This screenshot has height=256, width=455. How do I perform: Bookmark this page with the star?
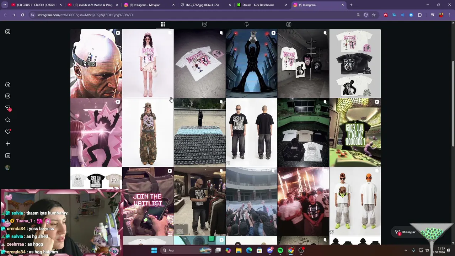click(x=374, y=15)
